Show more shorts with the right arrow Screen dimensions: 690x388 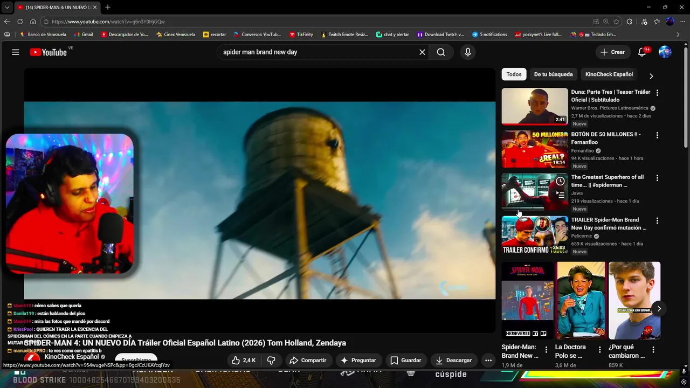659,309
